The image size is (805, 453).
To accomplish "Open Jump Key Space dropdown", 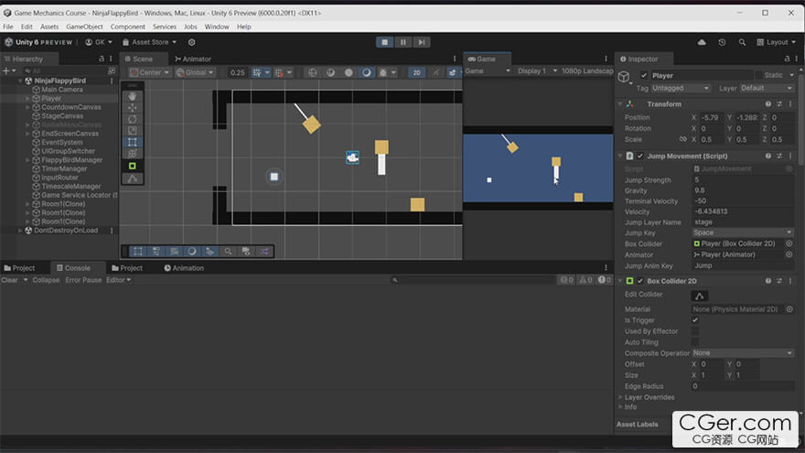I will coord(743,232).
